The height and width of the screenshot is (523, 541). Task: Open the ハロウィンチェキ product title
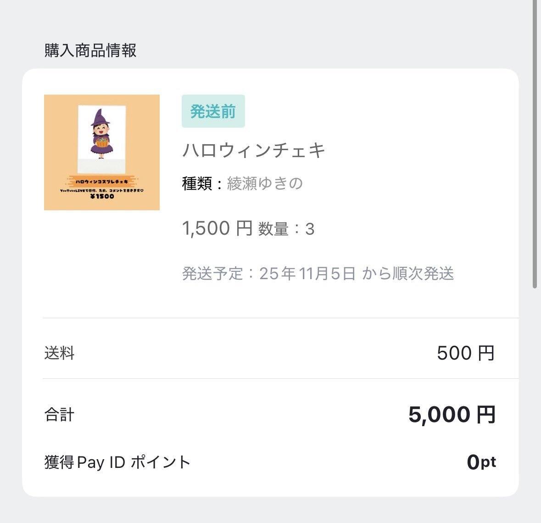pyautogui.click(x=254, y=150)
